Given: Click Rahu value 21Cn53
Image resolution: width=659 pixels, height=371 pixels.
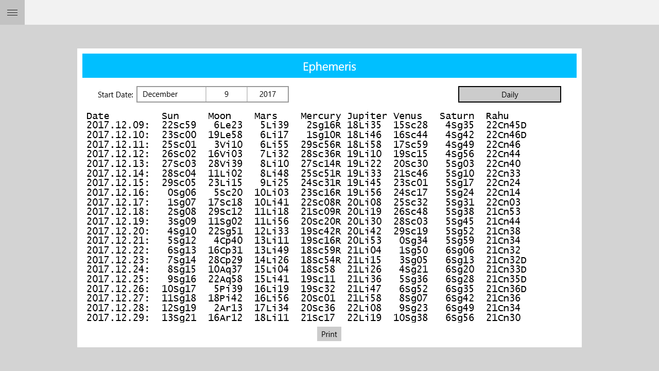Looking at the screenshot, I should click(504, 212).
